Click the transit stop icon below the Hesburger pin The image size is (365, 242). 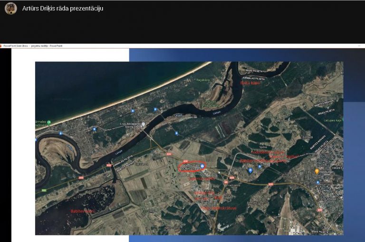coord(318,183)
